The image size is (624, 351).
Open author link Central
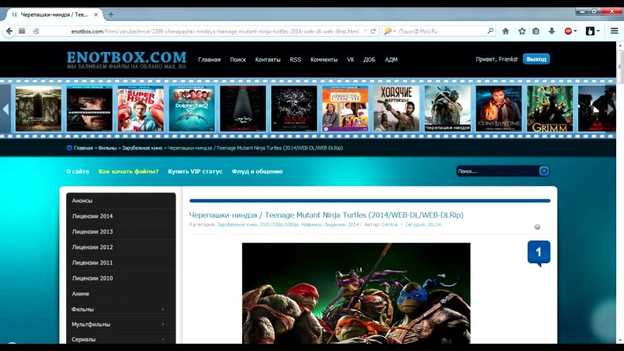(390, 225)
